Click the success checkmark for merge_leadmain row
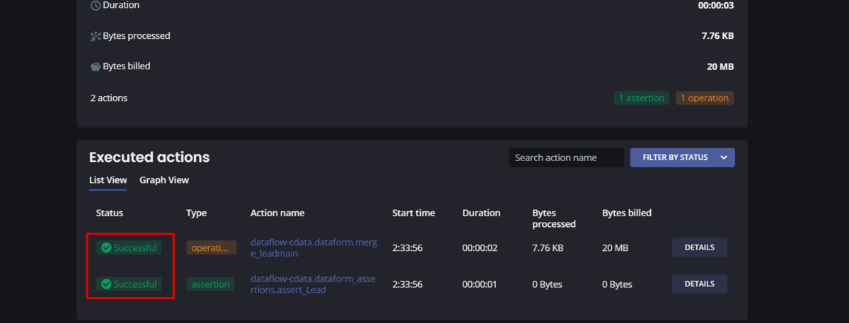This screenshot has height=323, width=849. [x=106, y=248]
